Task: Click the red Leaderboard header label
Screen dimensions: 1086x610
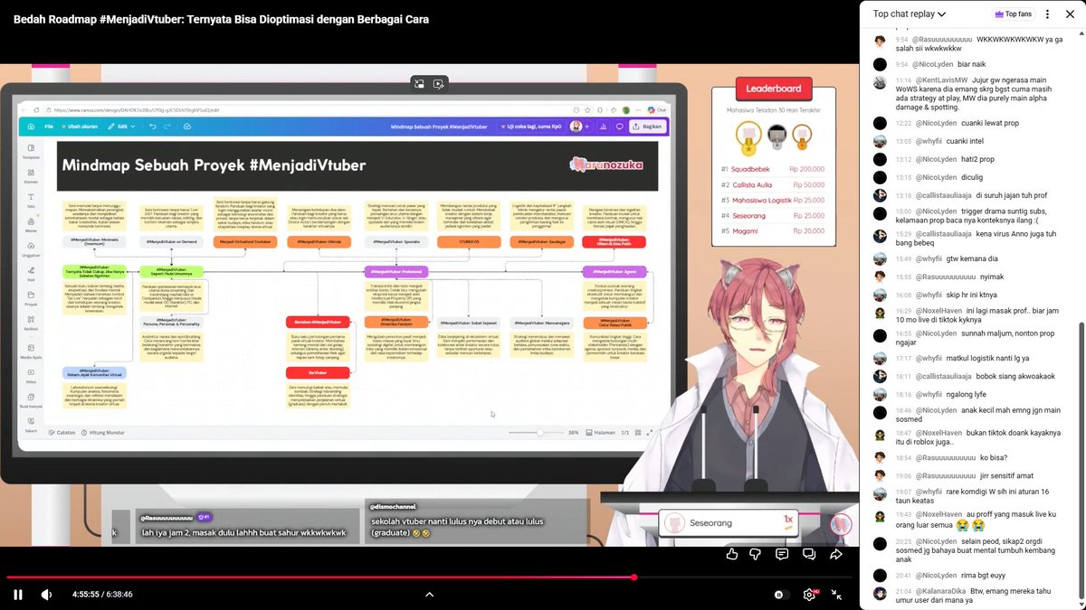Action: 774,89
